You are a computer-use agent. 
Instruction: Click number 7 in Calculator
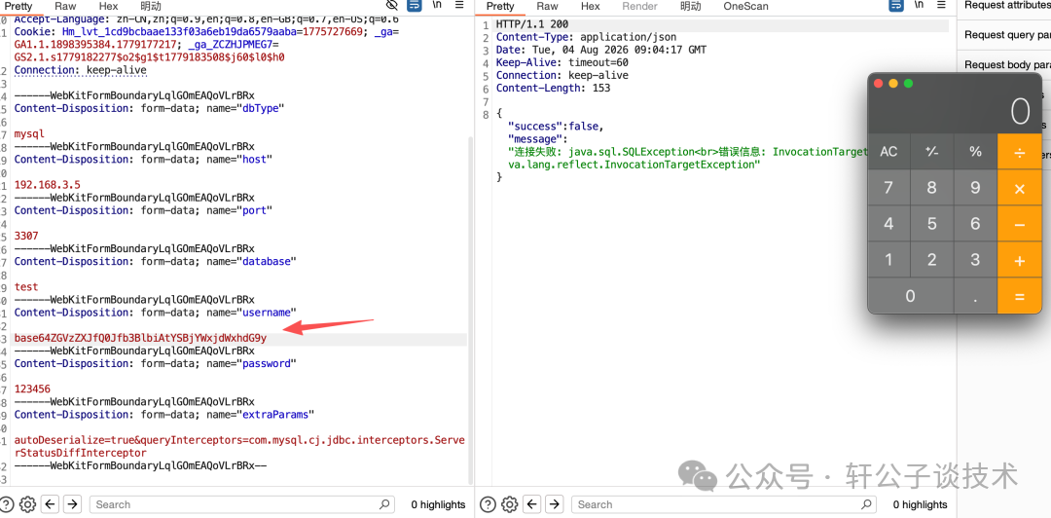[x=888, y=188]
